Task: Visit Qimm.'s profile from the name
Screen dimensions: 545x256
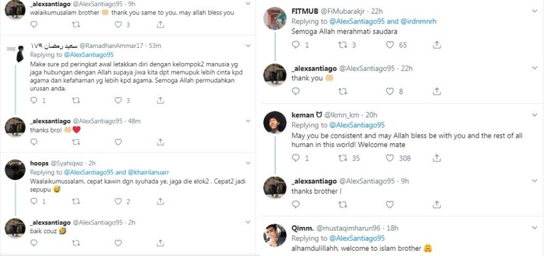Action: pyautogui.click(x=303, y=228)
